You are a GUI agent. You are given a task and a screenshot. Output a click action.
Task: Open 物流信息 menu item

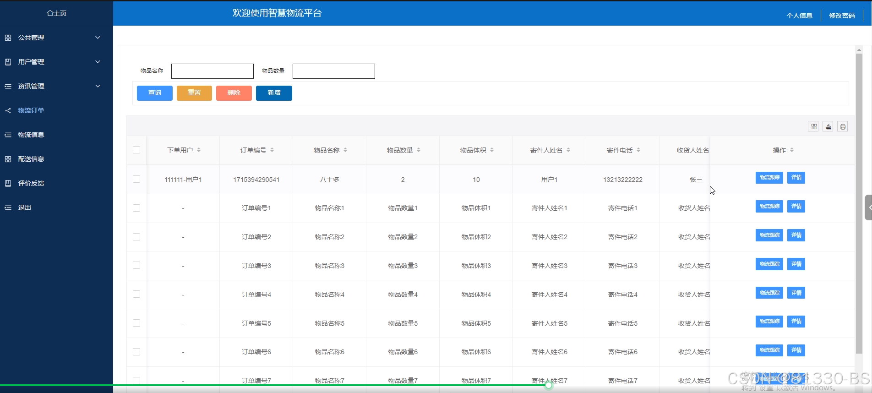(31, 135)
